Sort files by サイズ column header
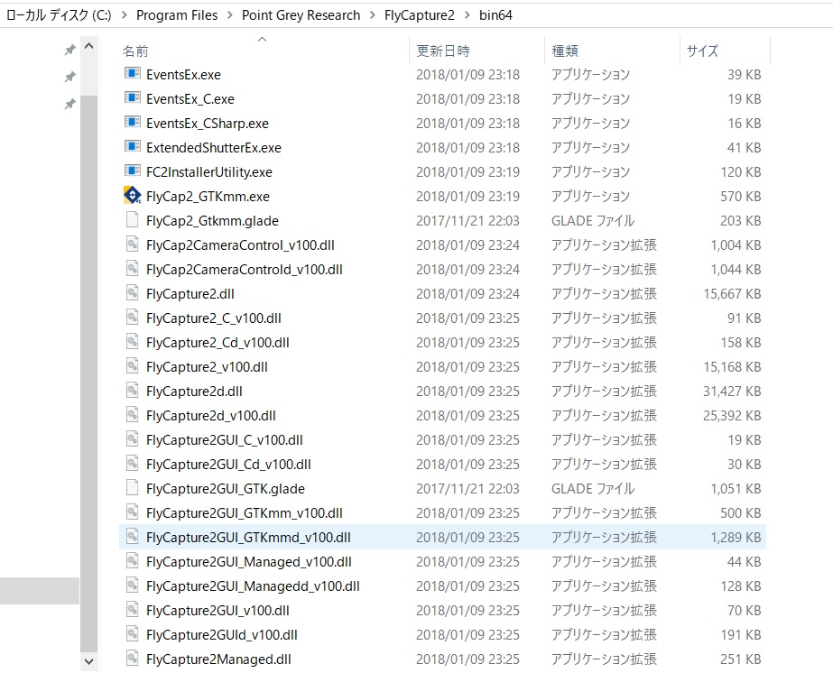This screenshot has width=833, height=673. pyautogui.click(x=726, y=51)
